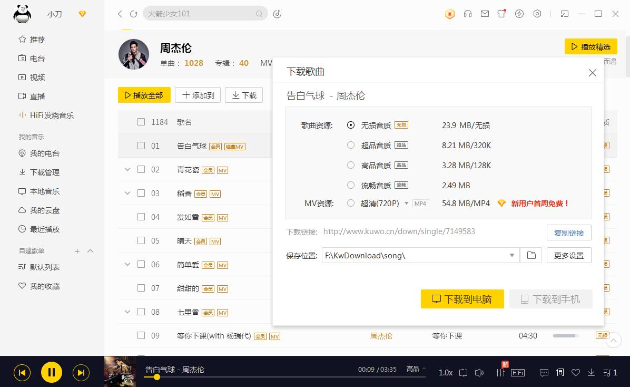Expand the row for song 06 简单爱
The width and height of the screenshot is (630, 387).
click(127, 264)
